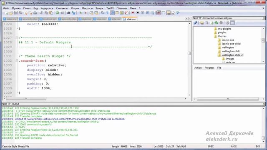Open the Правка menu
This screenshot has width=267, height=150.
click(16, 8)
